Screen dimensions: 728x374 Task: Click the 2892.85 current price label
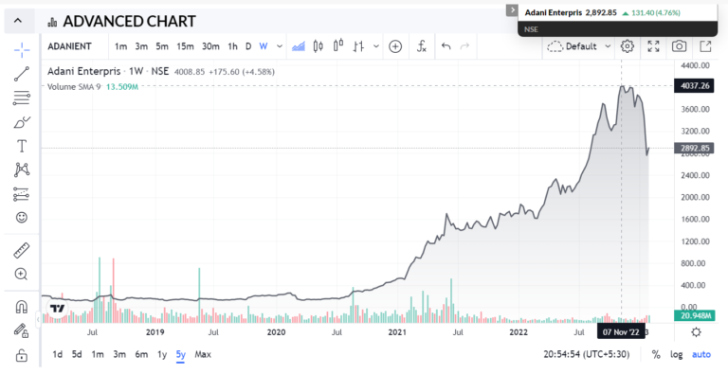tap(694, 148)
